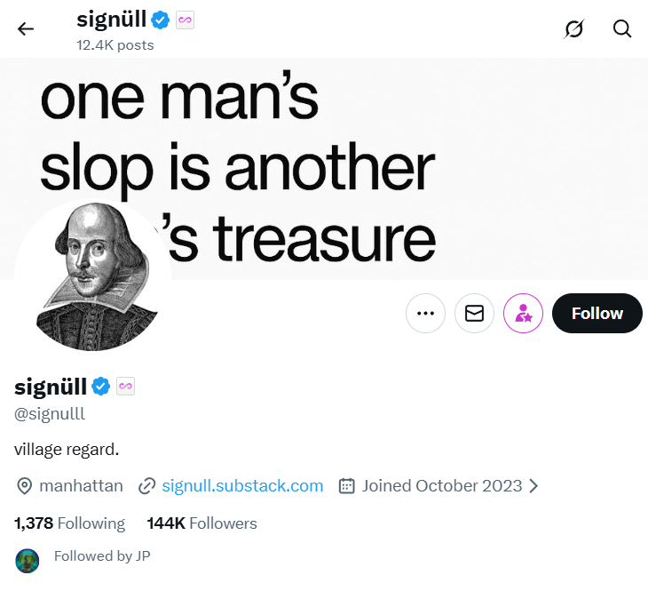Click the affiliate badge in top header

(185, 20)
